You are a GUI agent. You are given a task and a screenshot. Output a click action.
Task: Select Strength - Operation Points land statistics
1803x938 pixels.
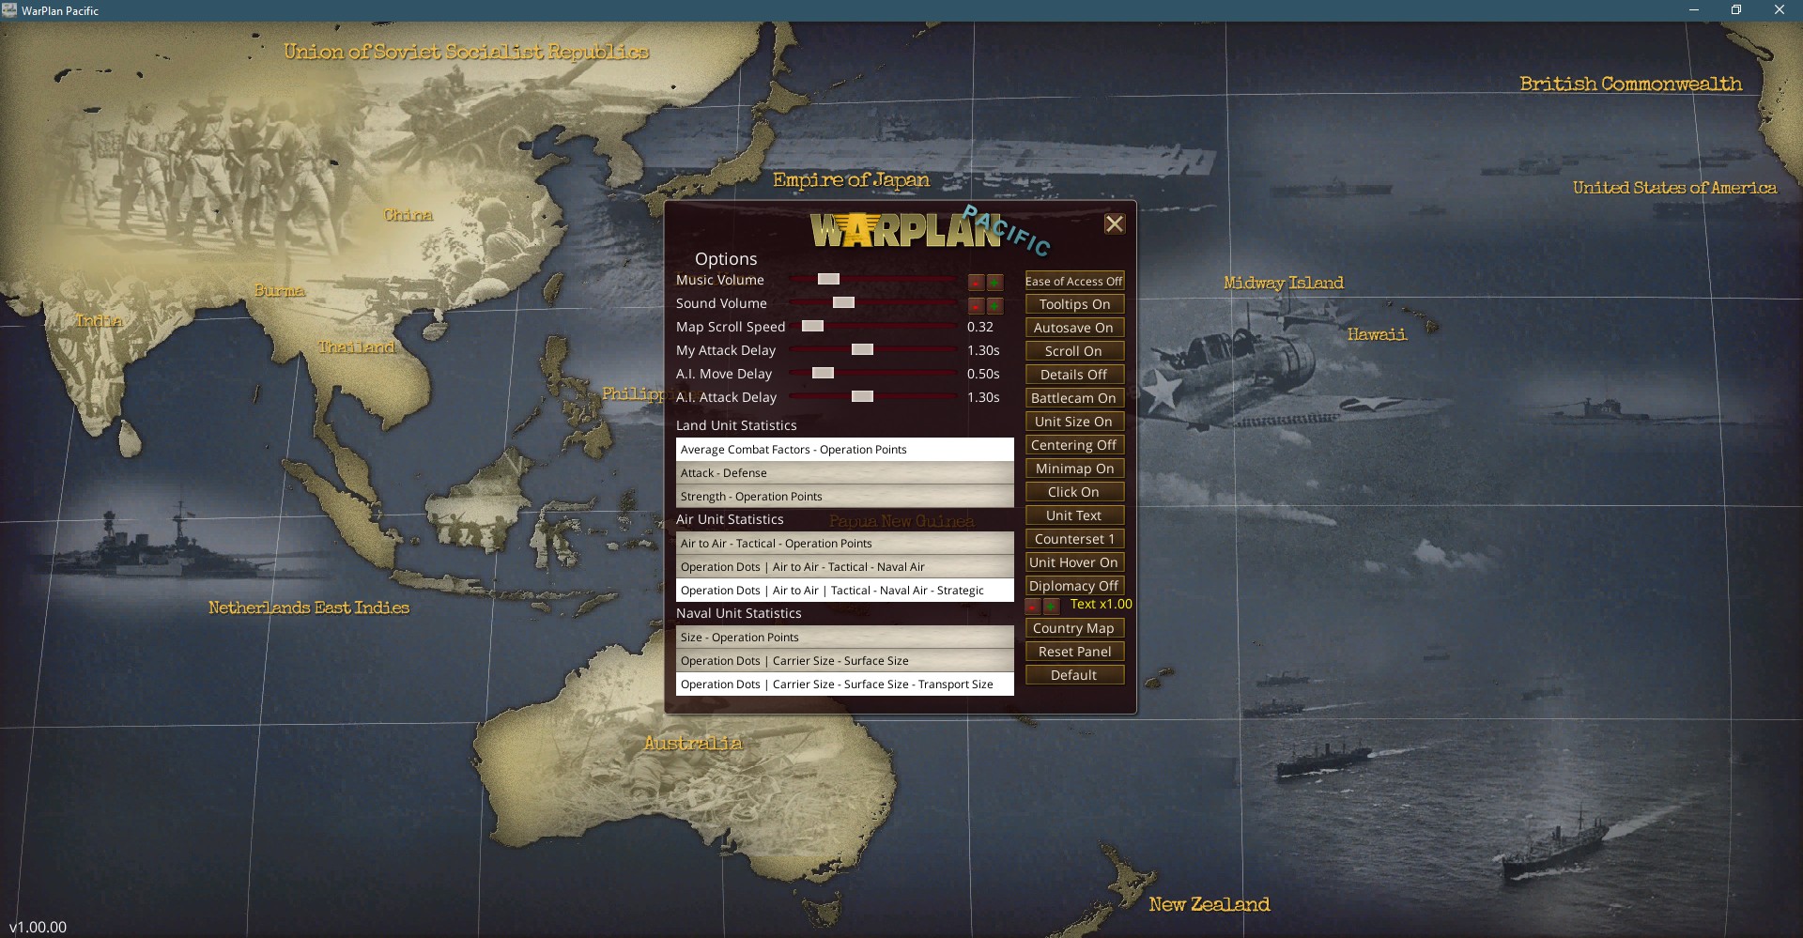tap(844, 497)
